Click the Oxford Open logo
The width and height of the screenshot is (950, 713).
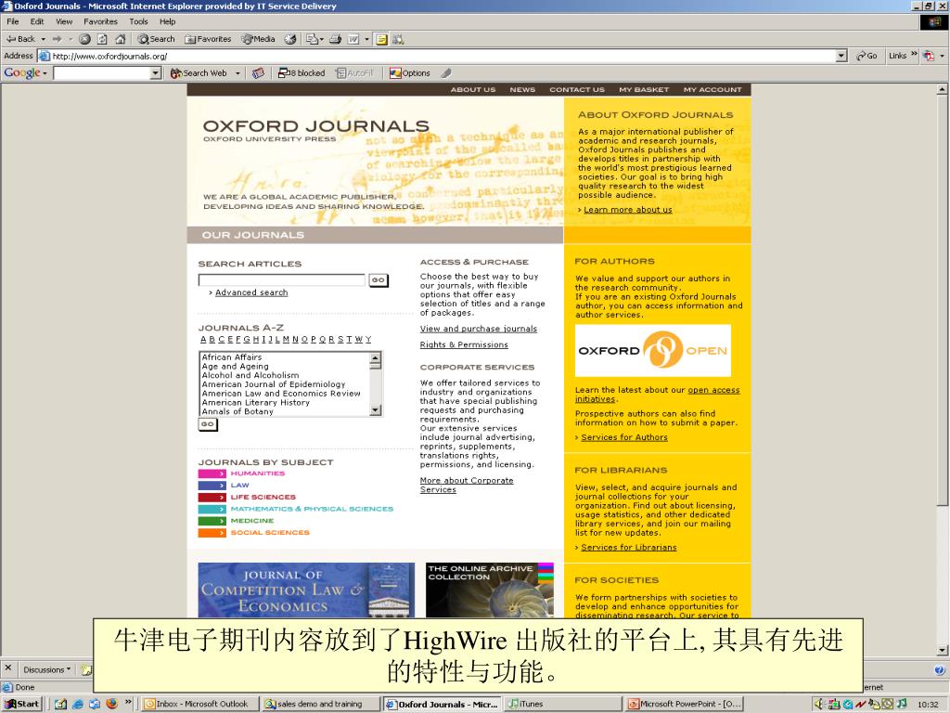click(652, 350)
